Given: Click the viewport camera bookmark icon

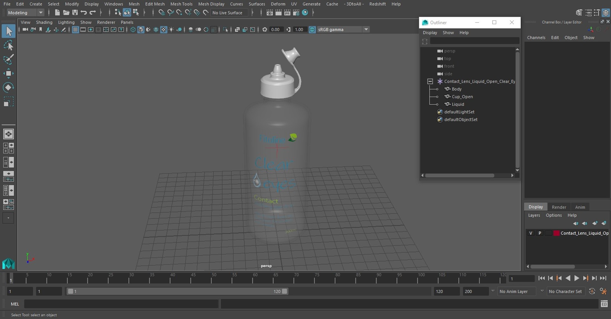Looking at the screenshot, I should [x=40, y=30].
